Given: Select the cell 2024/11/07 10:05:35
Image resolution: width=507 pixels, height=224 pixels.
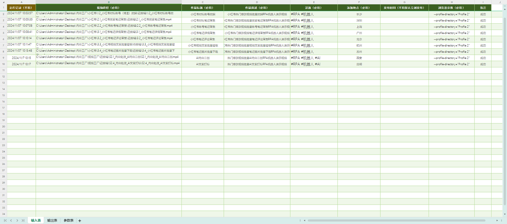Looking at the screenshot, I should [21, 20].
